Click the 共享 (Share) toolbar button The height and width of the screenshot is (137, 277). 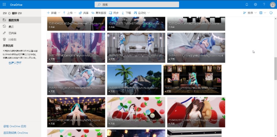click(x=84, y=13)
